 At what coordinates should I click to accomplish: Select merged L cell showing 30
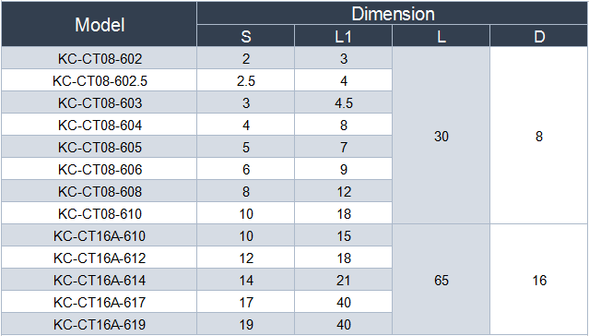441,136
